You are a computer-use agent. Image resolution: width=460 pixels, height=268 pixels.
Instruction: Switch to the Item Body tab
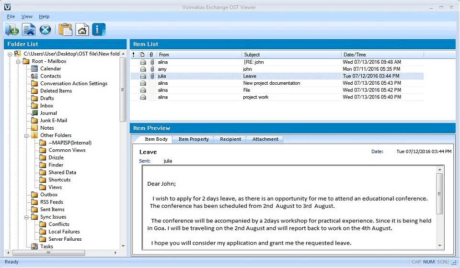coord(156,139)
